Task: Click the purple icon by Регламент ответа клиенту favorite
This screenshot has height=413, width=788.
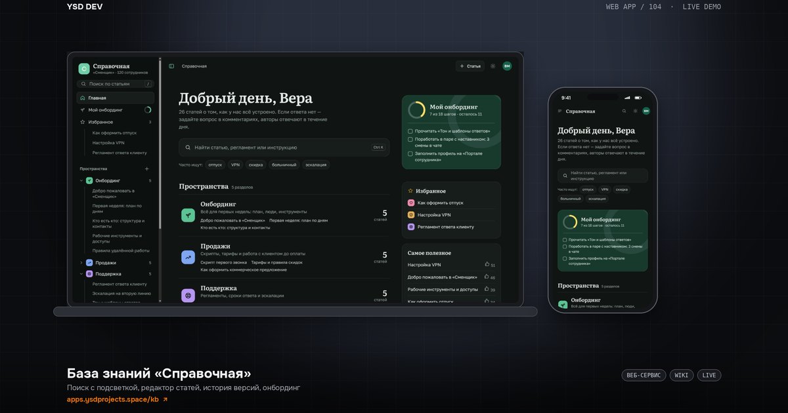Action: (x=411, y=227)
